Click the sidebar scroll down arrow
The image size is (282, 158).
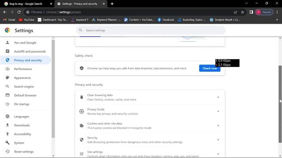(53, 156)
